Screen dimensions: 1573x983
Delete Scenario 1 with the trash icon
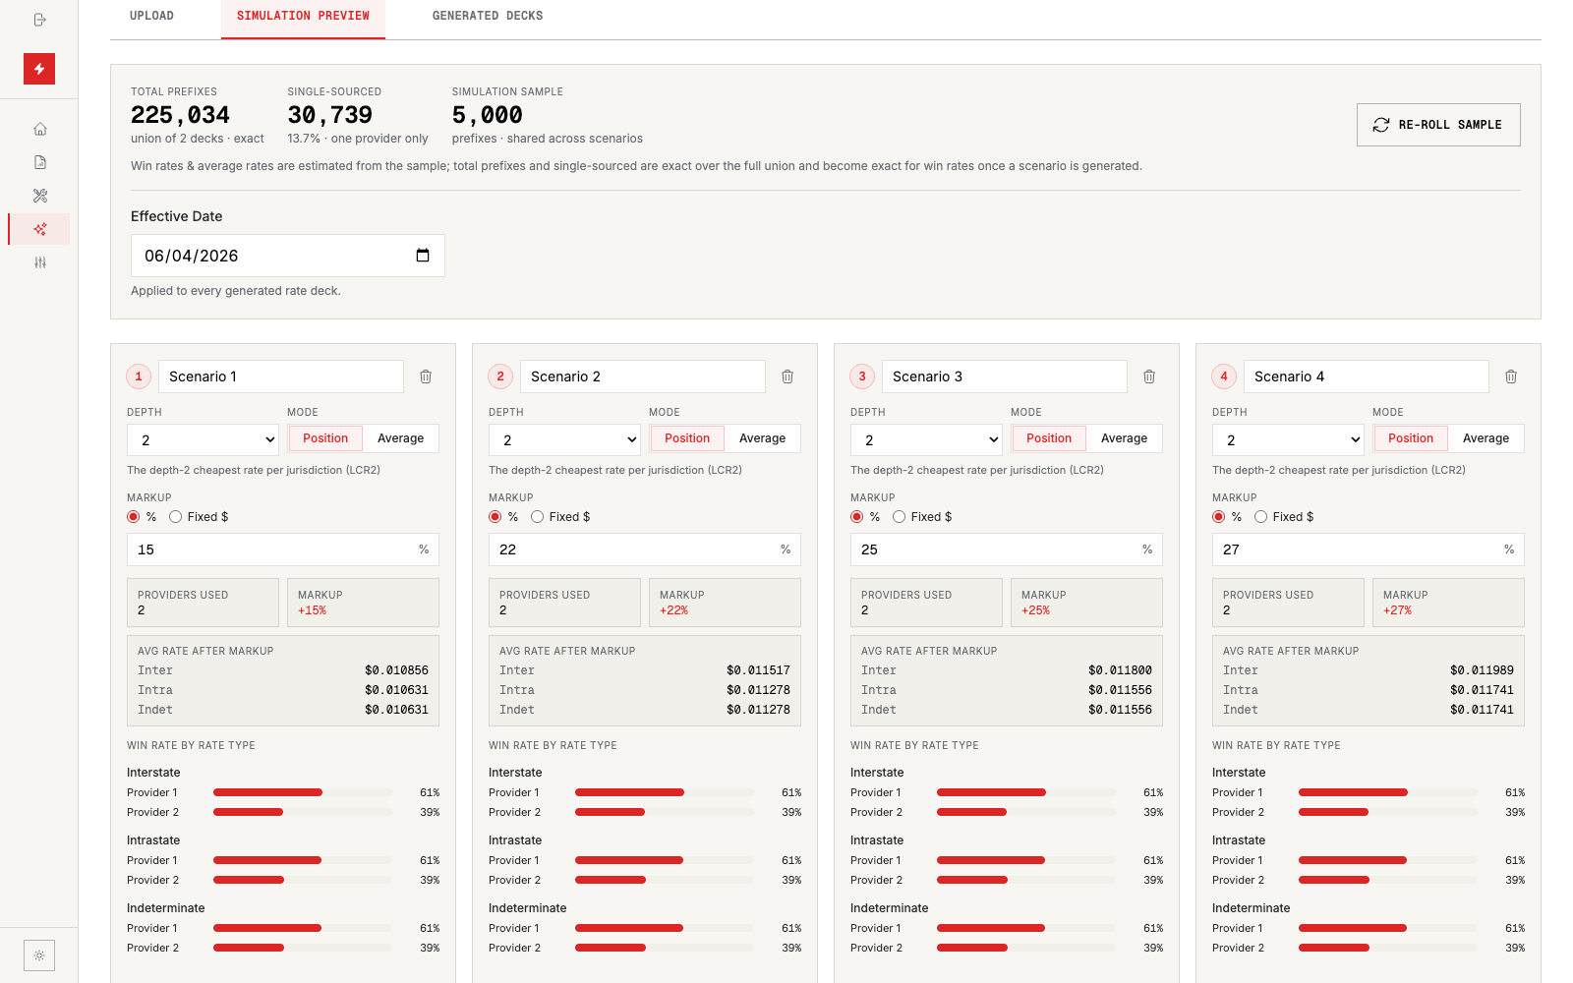[426, 376]
